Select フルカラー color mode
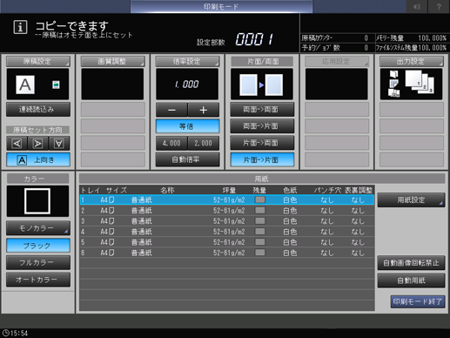This screenshot has height=338, width=450. coord(38,263)
